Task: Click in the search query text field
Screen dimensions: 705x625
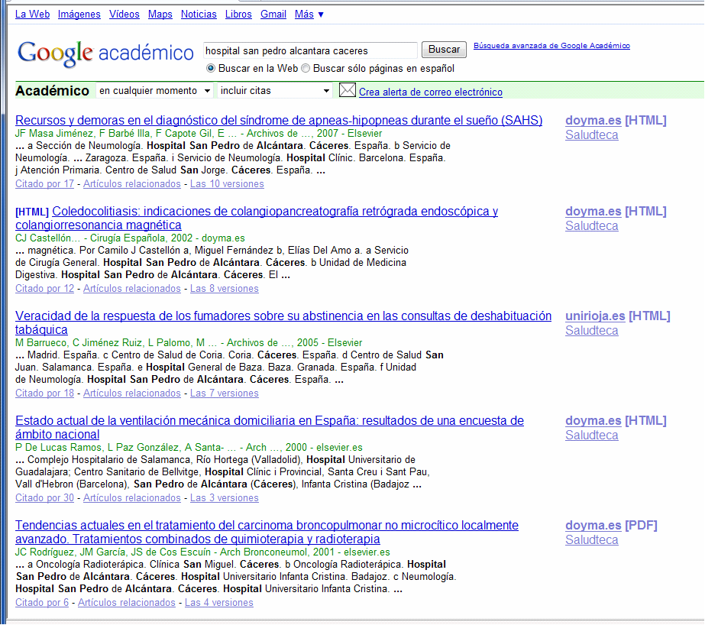Action: [309, 50]
